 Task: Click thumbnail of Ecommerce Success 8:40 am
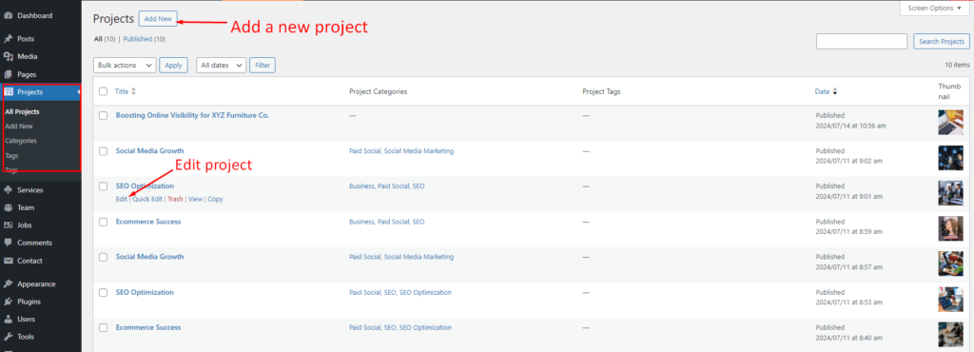(x=950, y=334)
